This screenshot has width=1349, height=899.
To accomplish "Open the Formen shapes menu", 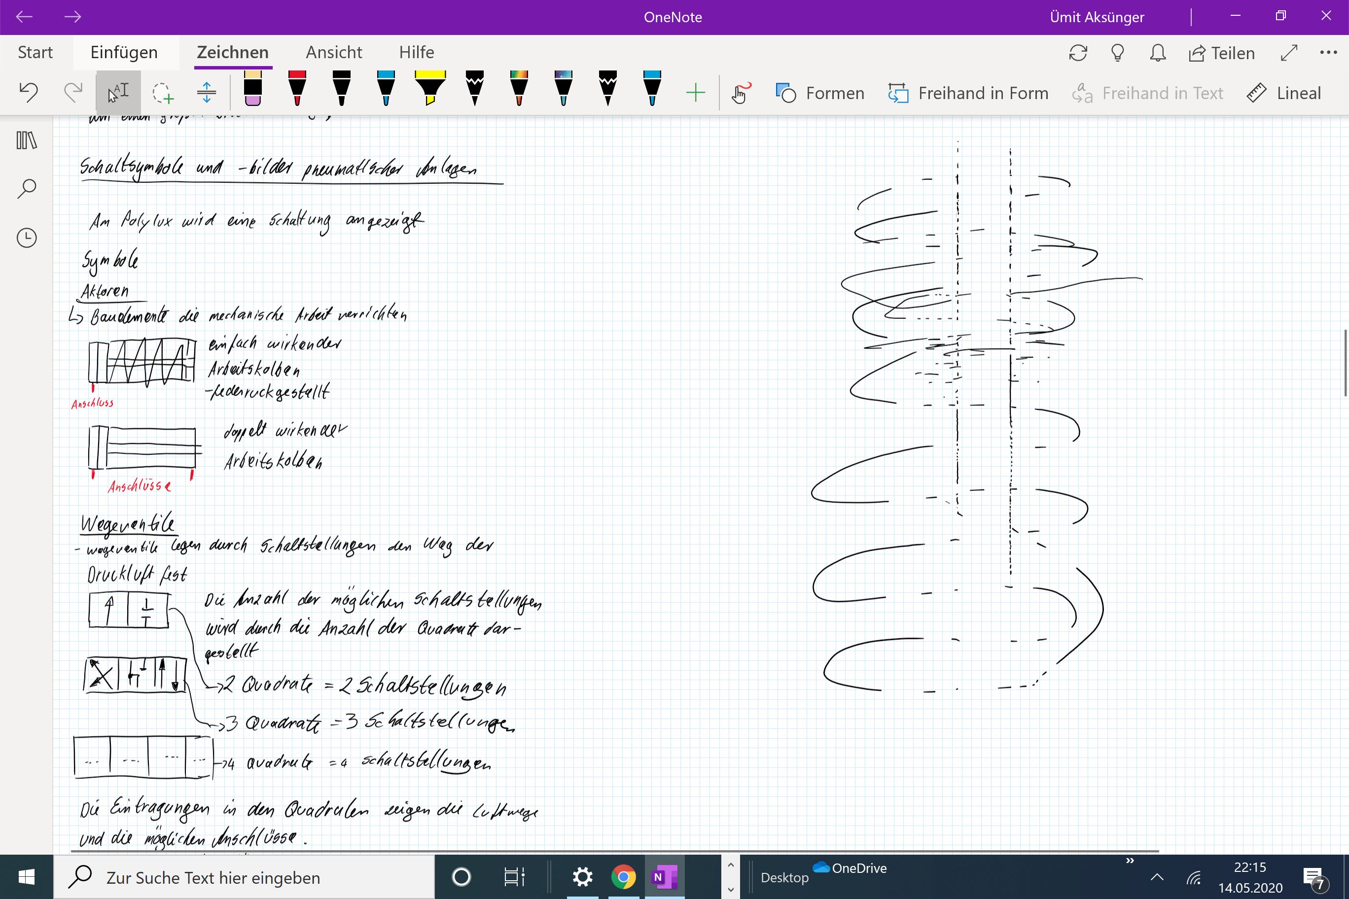I will coord(819,93).
